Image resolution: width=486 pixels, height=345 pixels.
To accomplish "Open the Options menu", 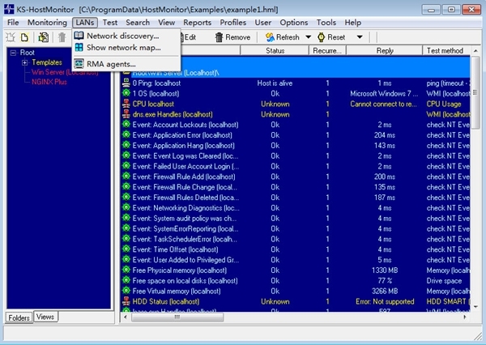I will click(x=294, y=23).
